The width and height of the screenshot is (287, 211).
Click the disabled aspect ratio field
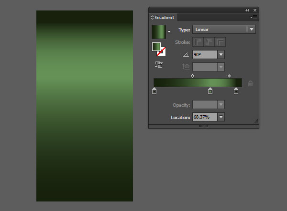click(x=205, y=67)
